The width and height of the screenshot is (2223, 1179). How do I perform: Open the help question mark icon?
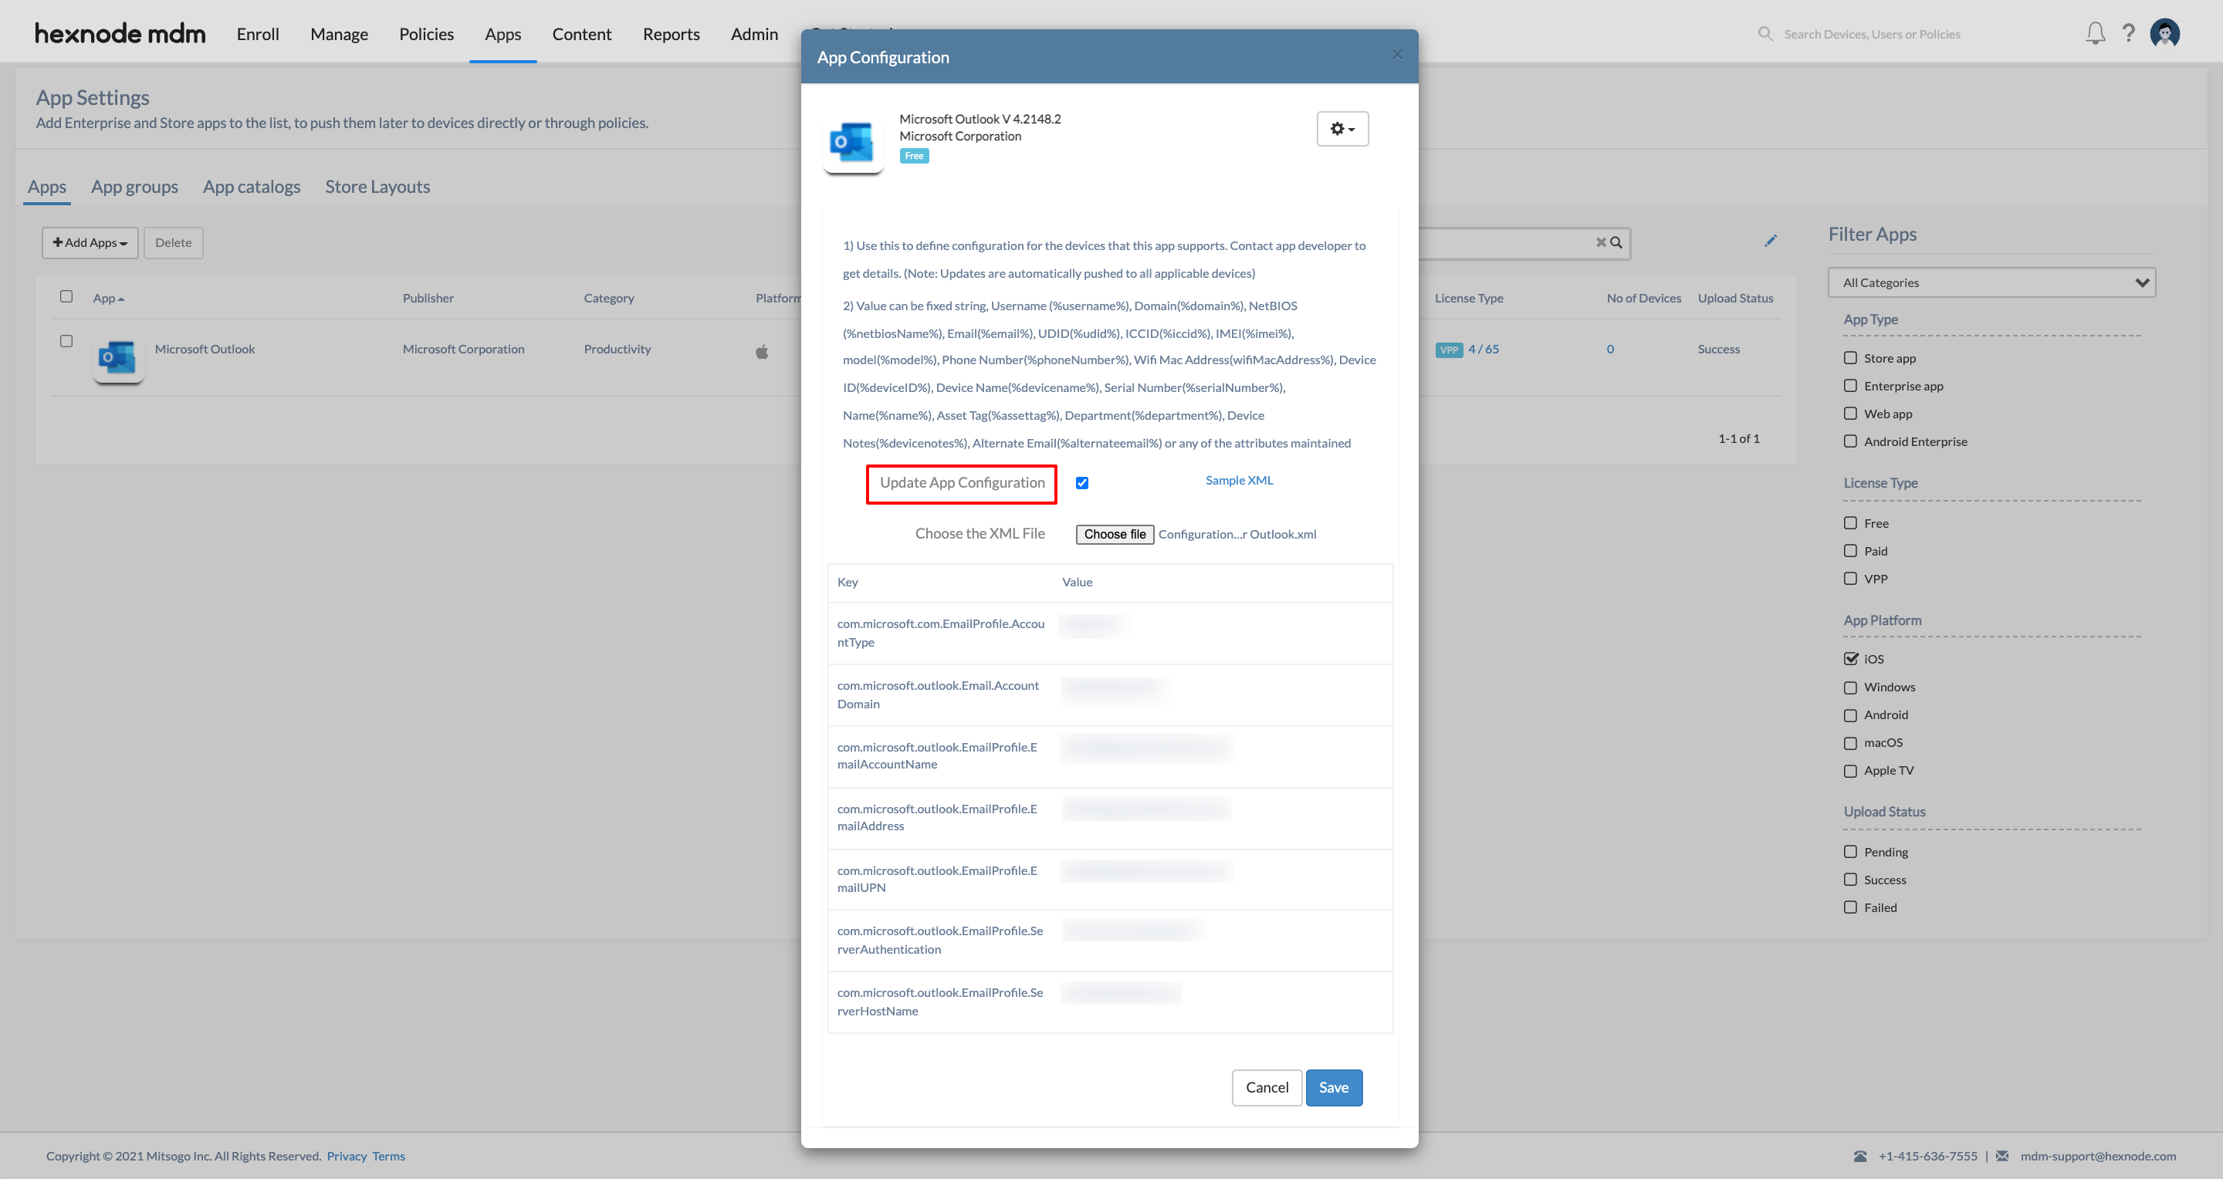click(x=2129, y=34)
